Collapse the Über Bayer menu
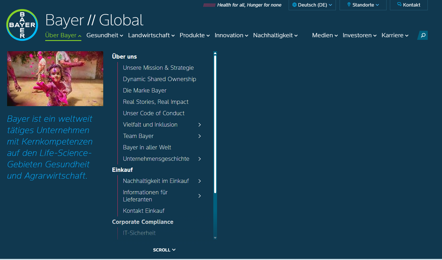This screenshot has width=442, height=260. pos(63,35)
